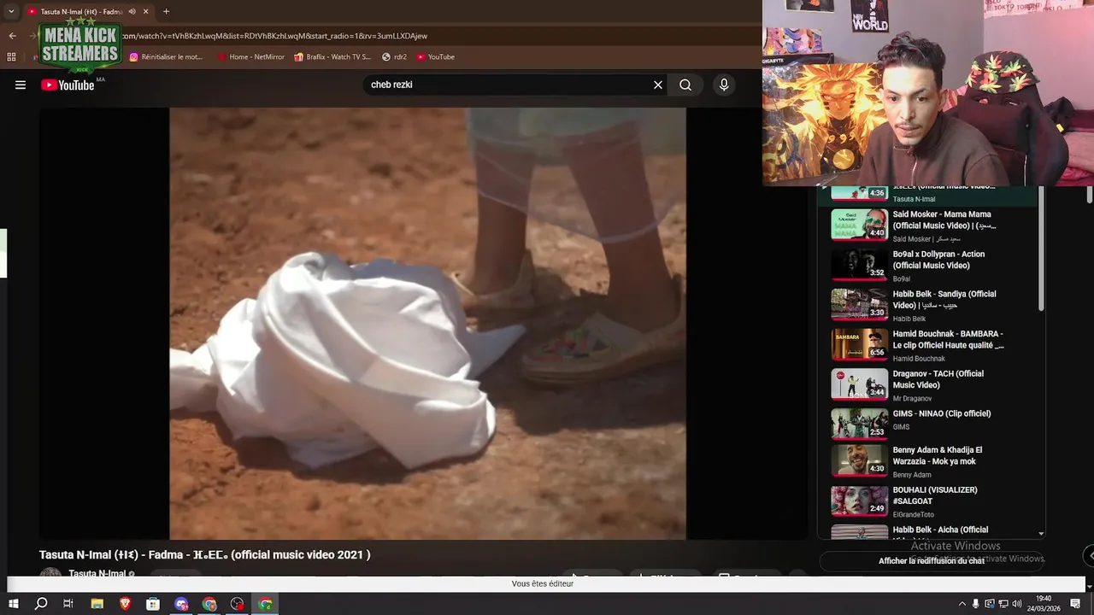Open the Braflix - Watch TV bookmark
1094x615 pixels.
(332, 57)
